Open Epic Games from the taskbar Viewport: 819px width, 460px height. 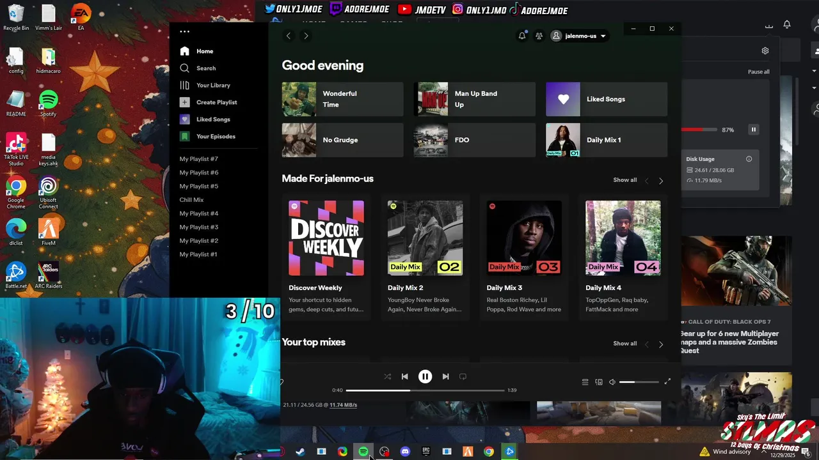[426, 452]
